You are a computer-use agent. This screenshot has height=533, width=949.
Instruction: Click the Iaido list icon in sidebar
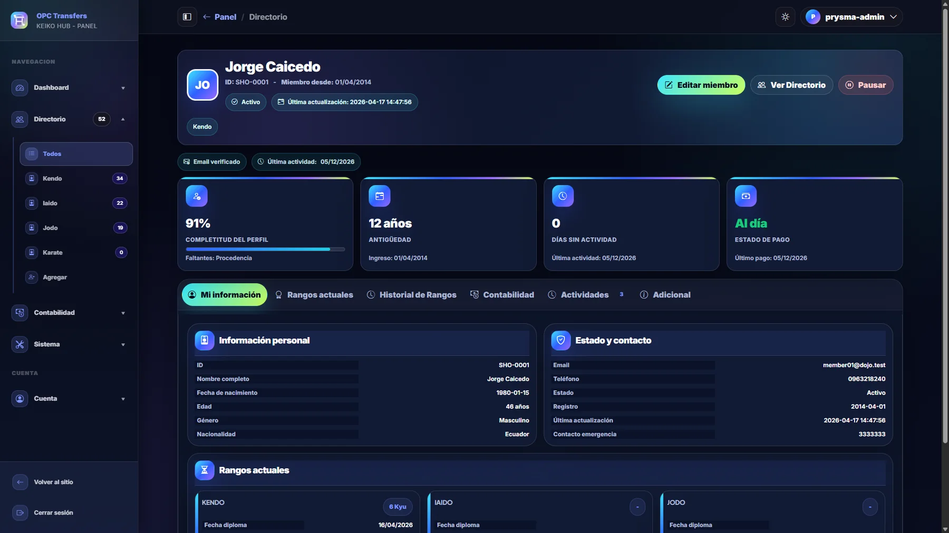pos(32,203)
